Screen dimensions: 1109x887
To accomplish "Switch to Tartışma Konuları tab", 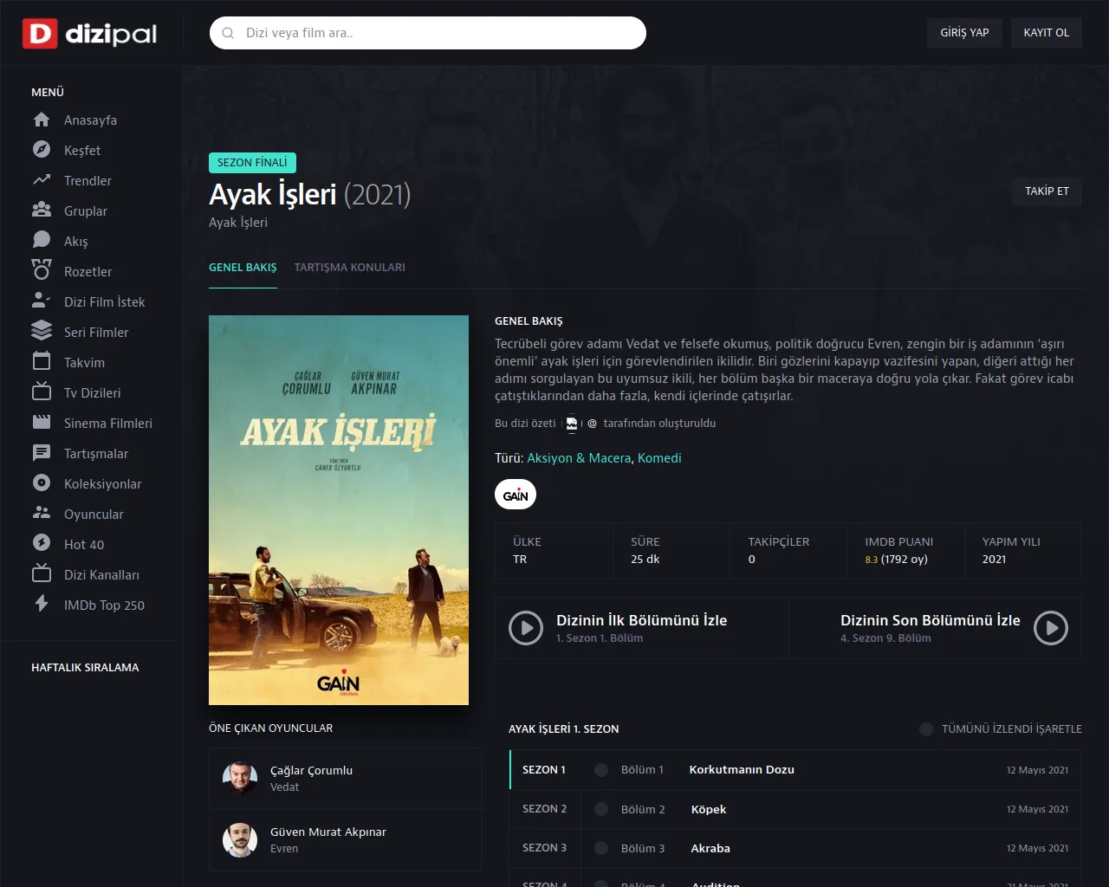I will [350, 268].
